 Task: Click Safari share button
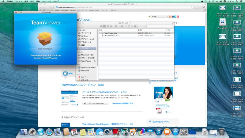(49, 7)
